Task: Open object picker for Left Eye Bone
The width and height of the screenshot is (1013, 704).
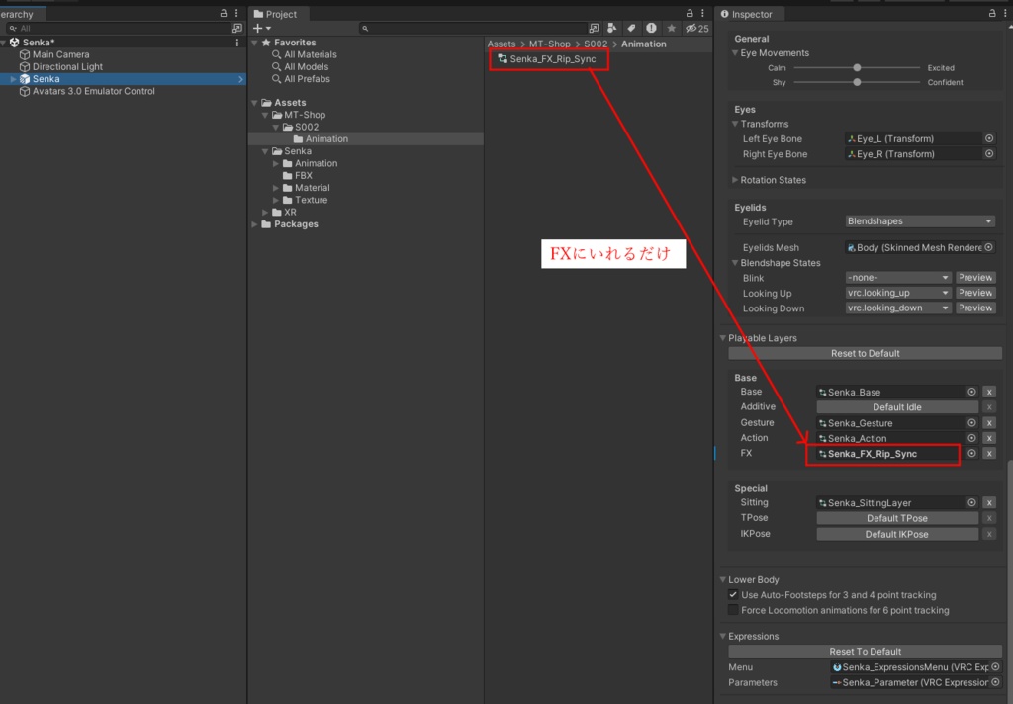Action: (989, 138)
